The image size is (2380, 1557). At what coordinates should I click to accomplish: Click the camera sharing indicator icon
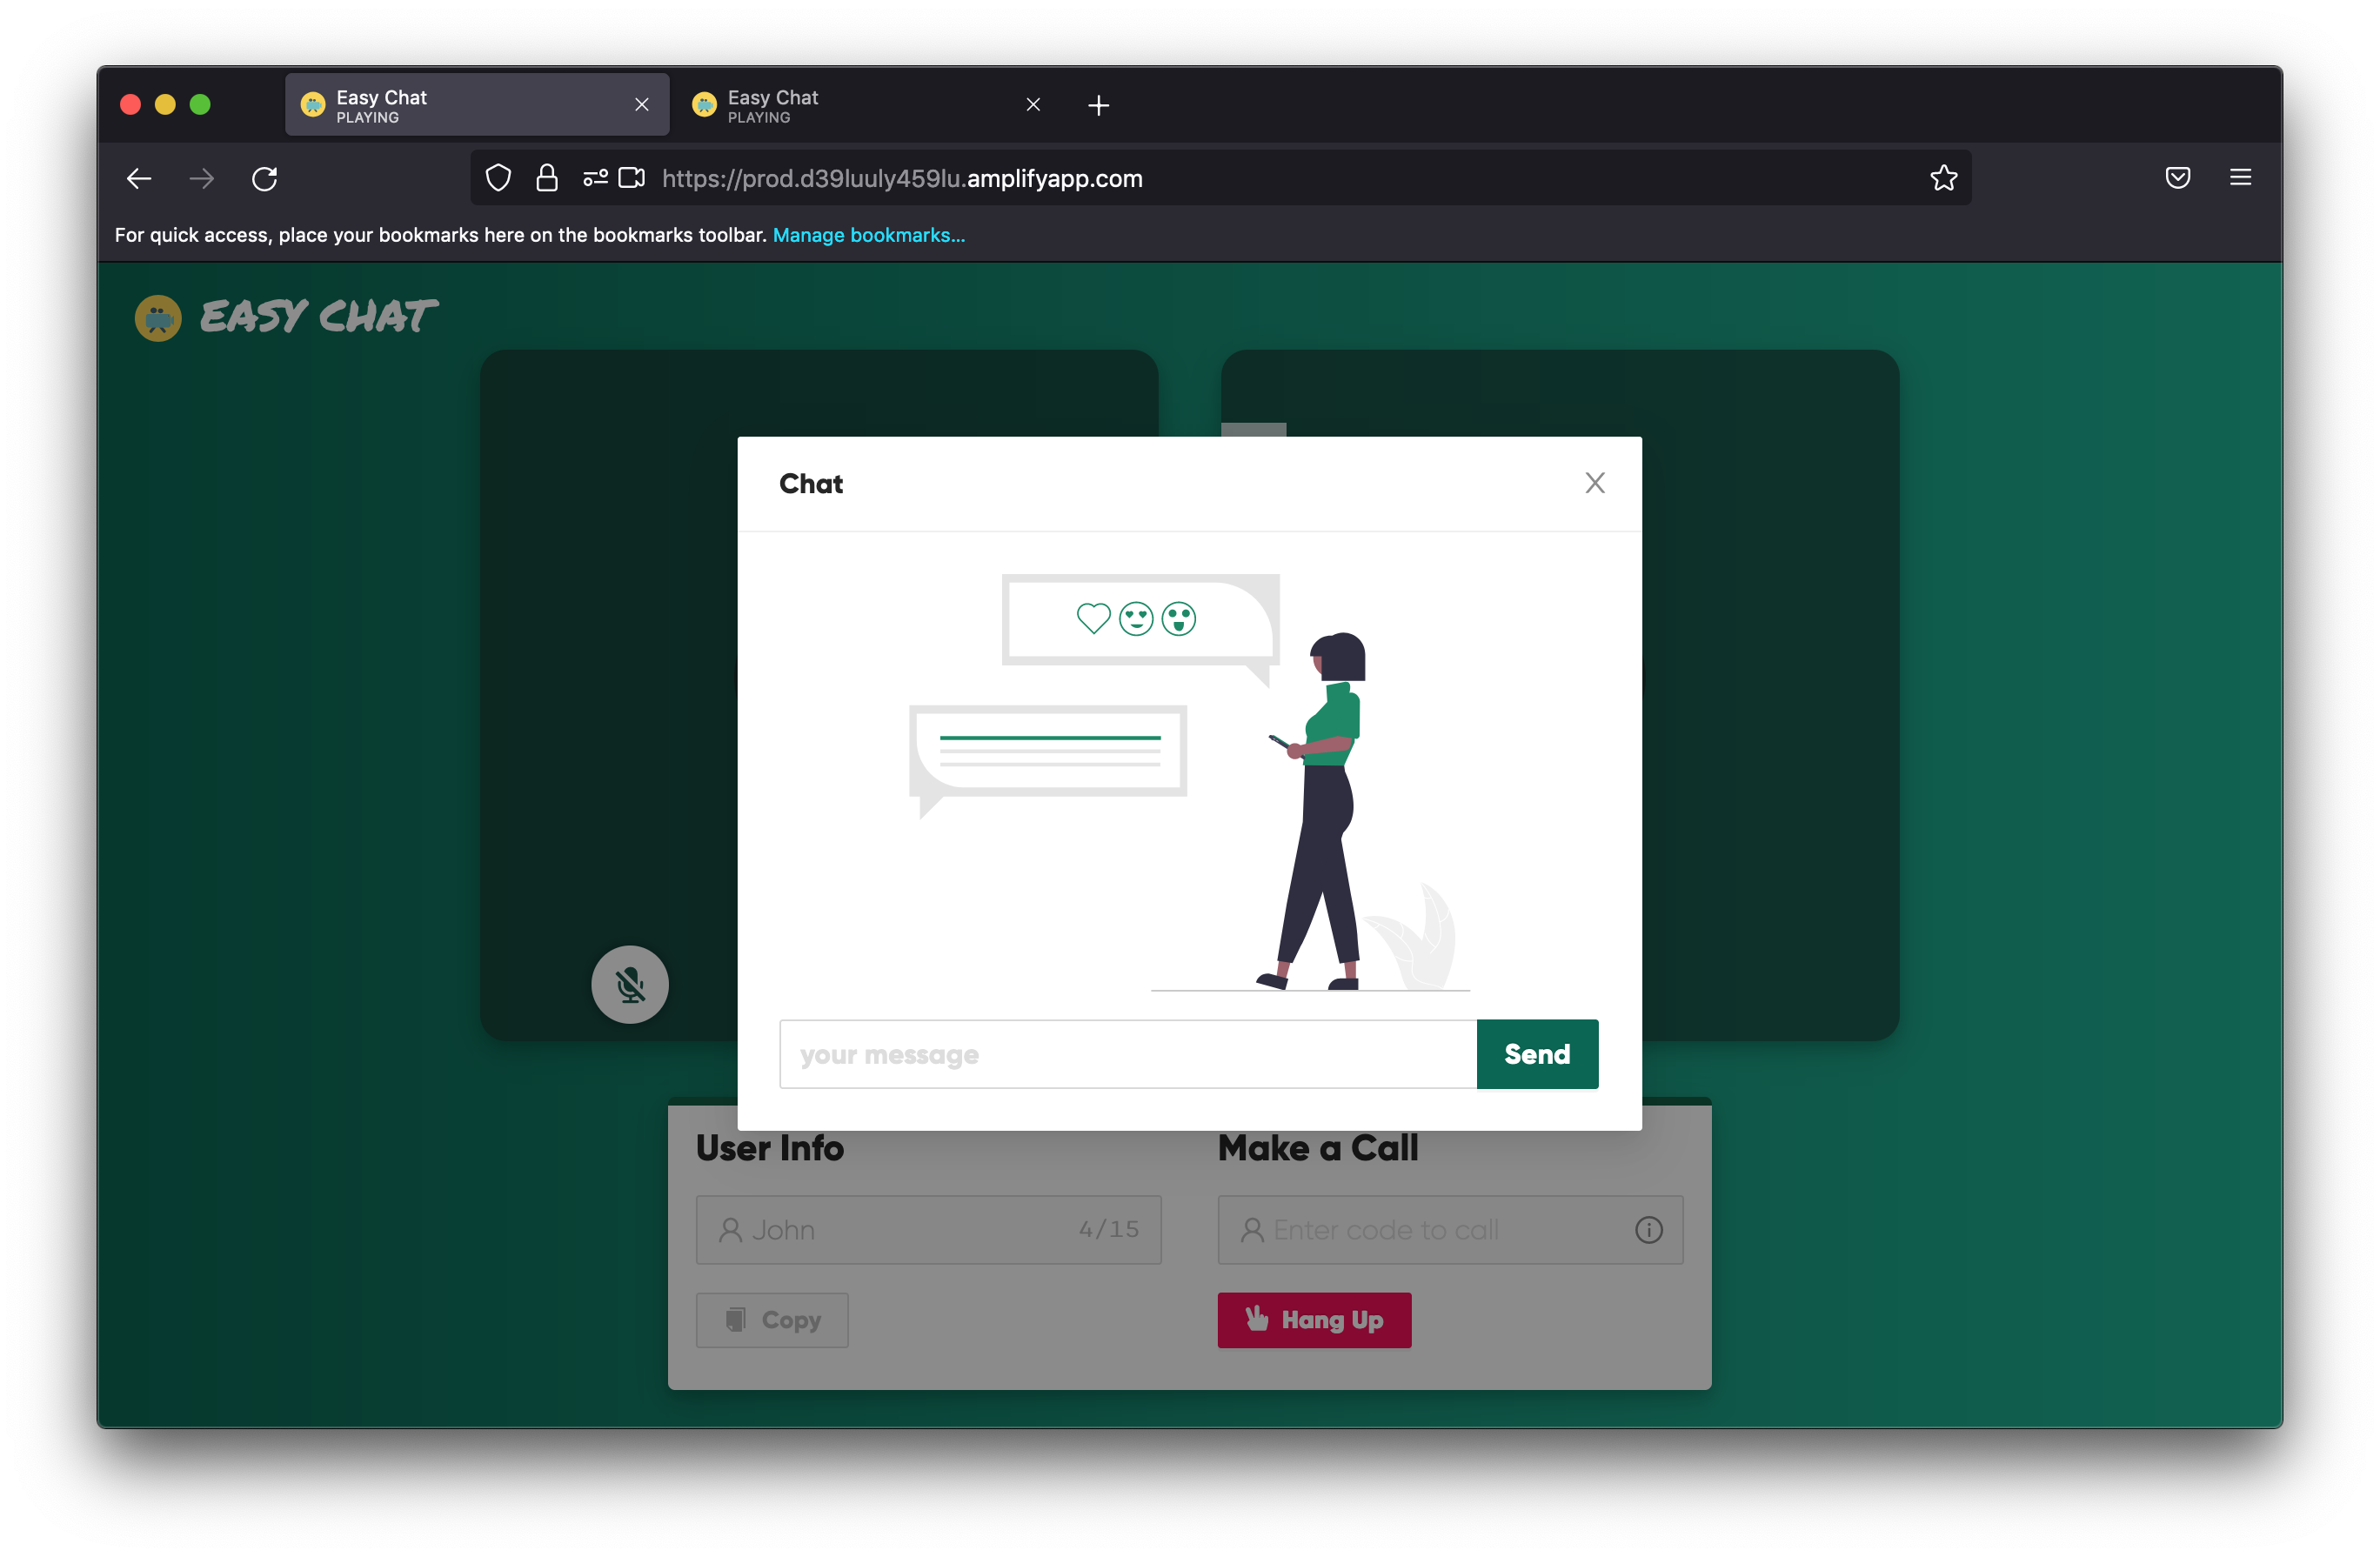coord(631,178)
